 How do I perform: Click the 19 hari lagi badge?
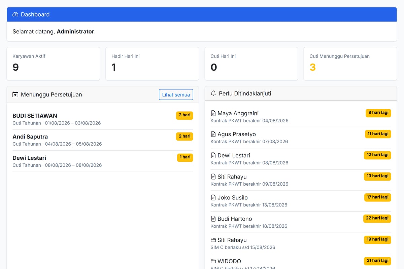378,239
